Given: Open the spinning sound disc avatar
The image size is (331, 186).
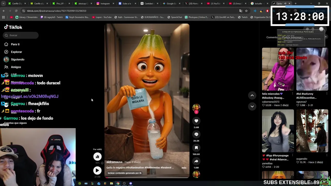Looking at the screenshot, I should (x=196, y=174).
